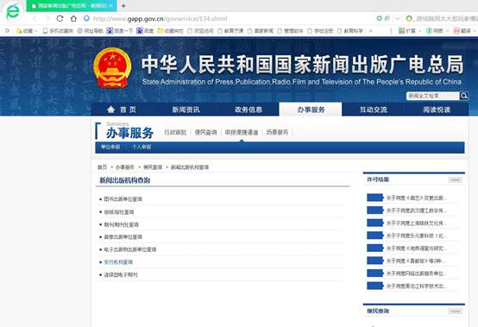Click the browser home icon

coord(73,18)
